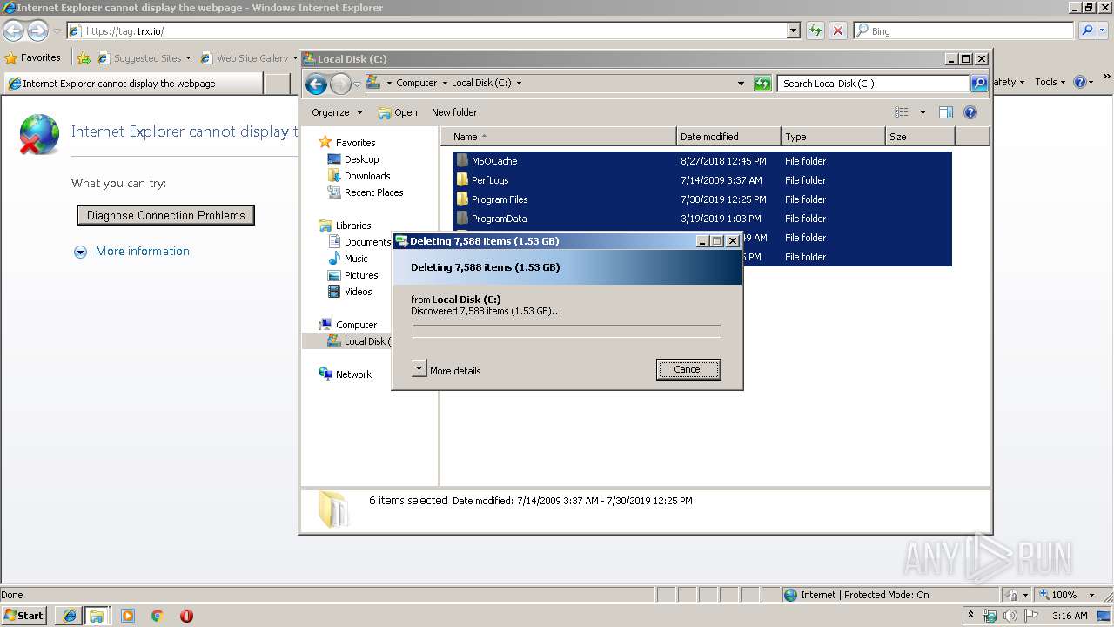Click the Windows Explorer taskbar icon
1114x627 pixels.
(x=97, y=616)
